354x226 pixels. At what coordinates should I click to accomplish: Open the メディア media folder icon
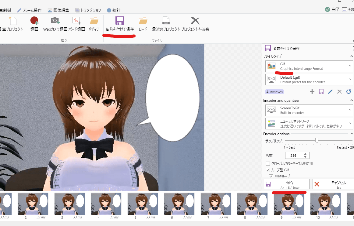[x=94, y=24]
